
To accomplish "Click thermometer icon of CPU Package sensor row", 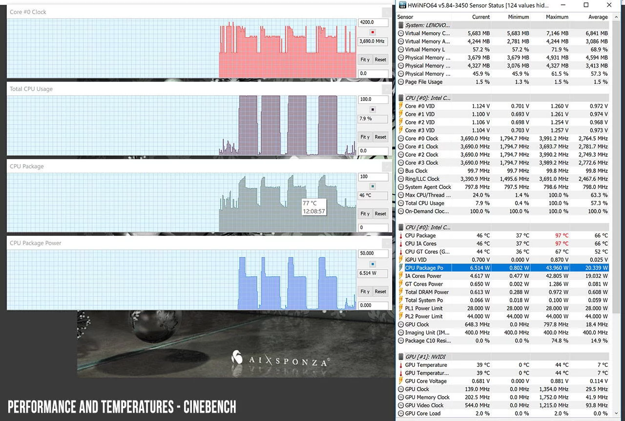I will point(401,235).
